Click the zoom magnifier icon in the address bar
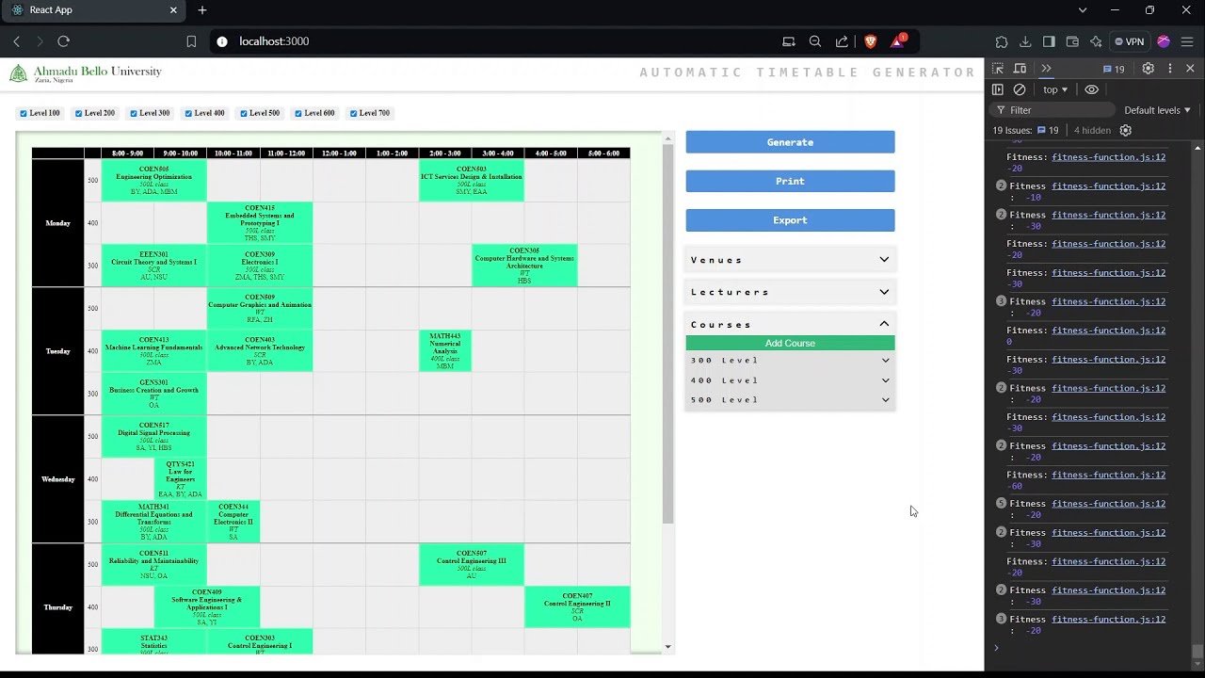 (x=815, y=41)
